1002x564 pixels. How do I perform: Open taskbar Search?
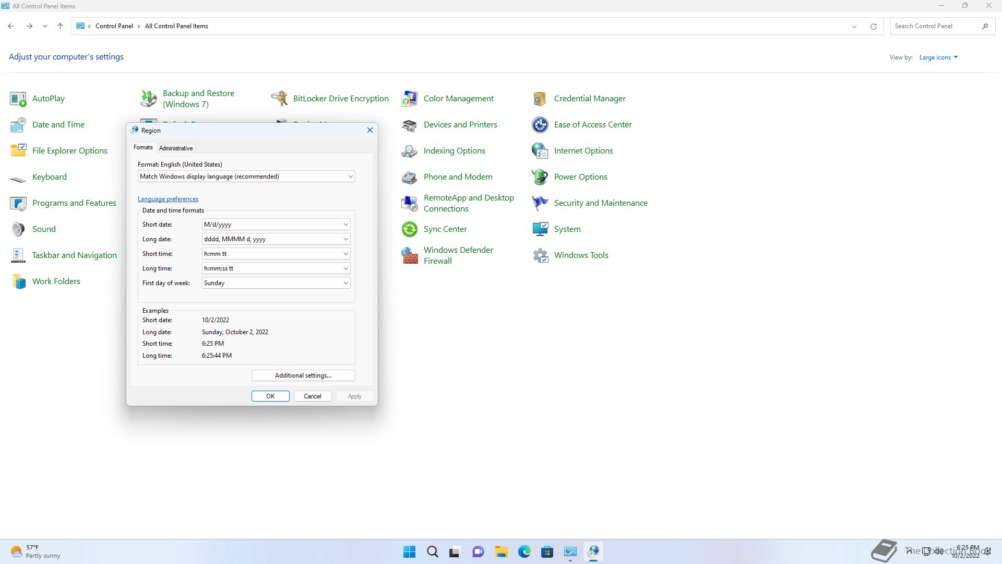click(x=433, y=551)
